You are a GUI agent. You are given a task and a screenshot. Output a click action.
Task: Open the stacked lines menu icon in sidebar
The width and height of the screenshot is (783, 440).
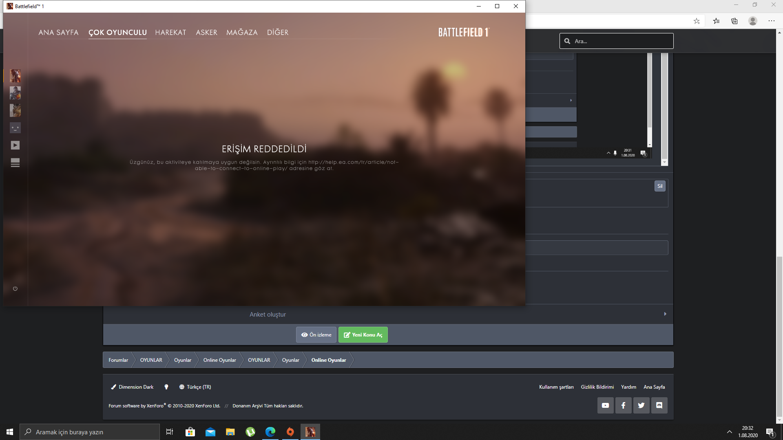pyautogui.click(x=15, y=163)
